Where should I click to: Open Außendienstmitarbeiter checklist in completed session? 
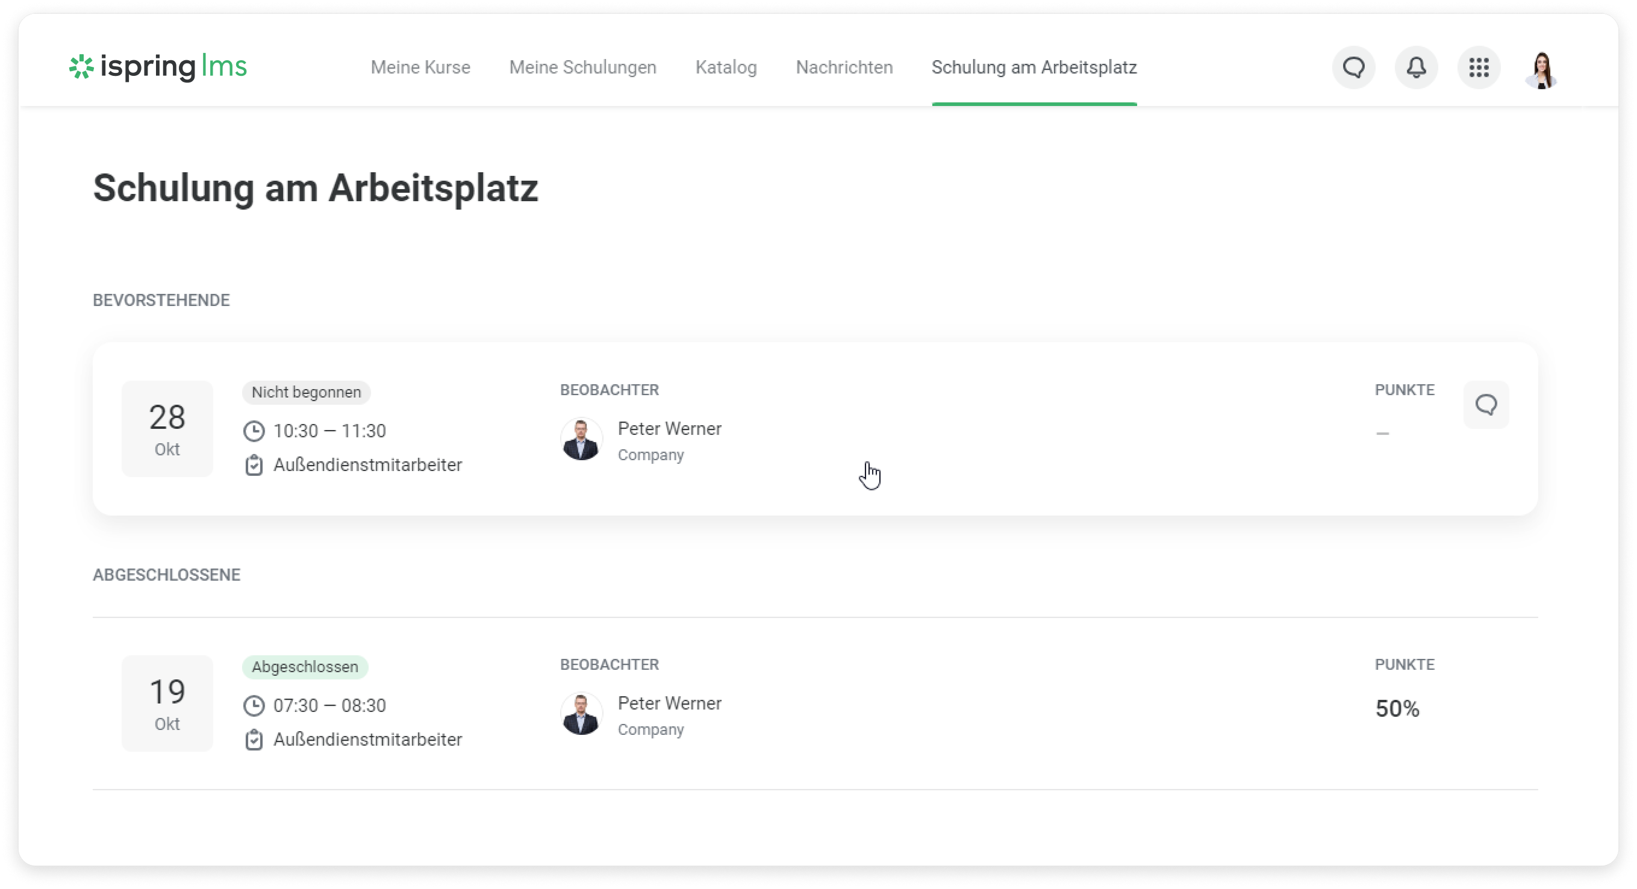pyautogui.click(x=367, y=740)
